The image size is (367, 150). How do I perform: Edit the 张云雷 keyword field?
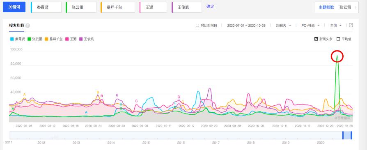click(81, 7)
